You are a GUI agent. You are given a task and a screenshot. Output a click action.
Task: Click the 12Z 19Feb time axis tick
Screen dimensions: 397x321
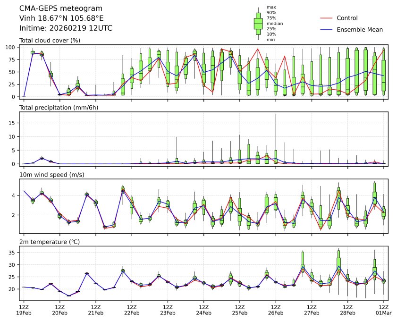click(24, 310)
